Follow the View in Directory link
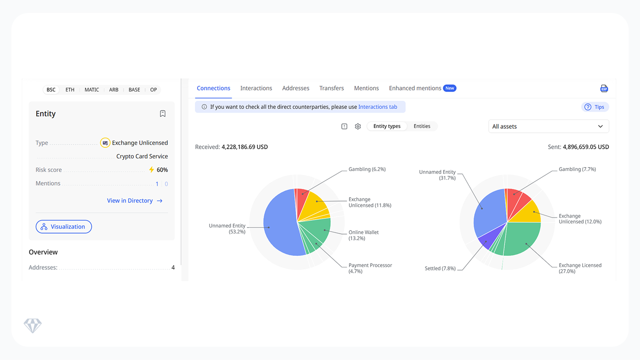Image resolution: width=640 pixels, height=360 pixels. tap(135, 201)
